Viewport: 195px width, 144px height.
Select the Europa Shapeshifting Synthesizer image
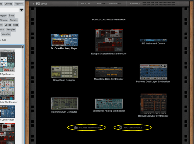click(109, 40)
